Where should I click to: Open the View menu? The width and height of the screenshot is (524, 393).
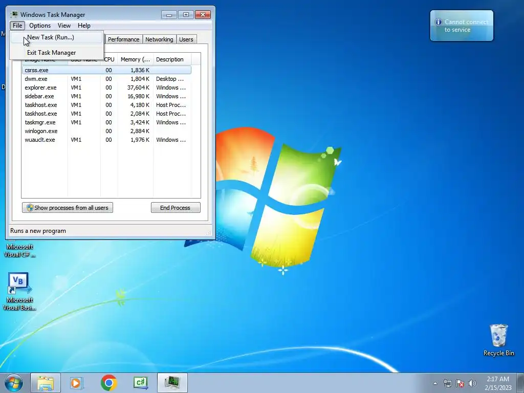point(64,26)
